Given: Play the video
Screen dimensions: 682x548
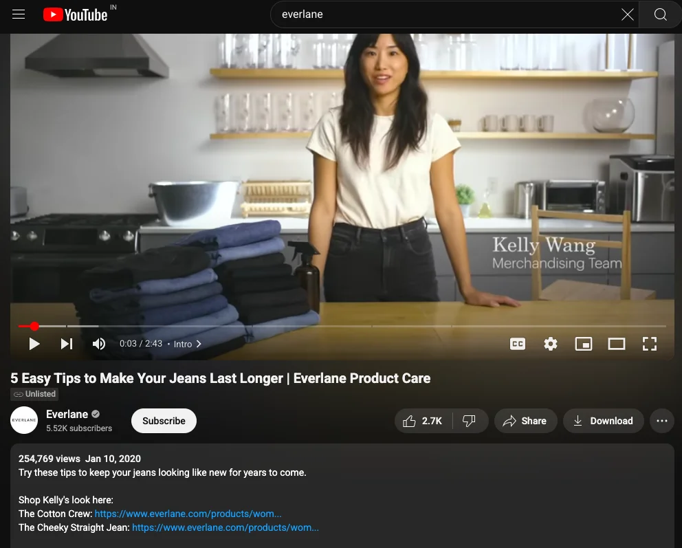Looking at the screenshot, I should coord(34,344).
